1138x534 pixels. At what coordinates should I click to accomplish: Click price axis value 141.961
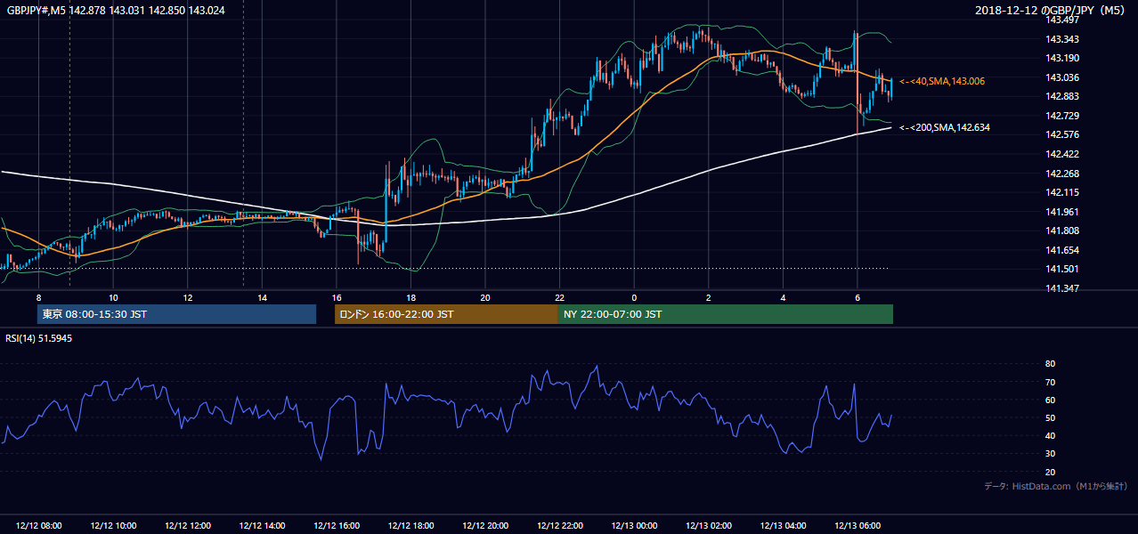(x=1062, y=212)
